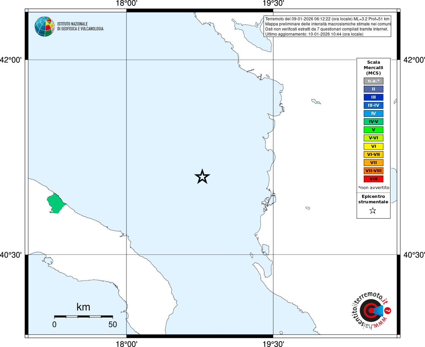
Task: Click the bottom 19°30' longitude label
Action: [273, 344]
